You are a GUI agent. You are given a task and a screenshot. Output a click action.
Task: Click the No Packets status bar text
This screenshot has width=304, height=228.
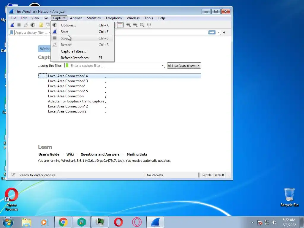pos(155,175)
